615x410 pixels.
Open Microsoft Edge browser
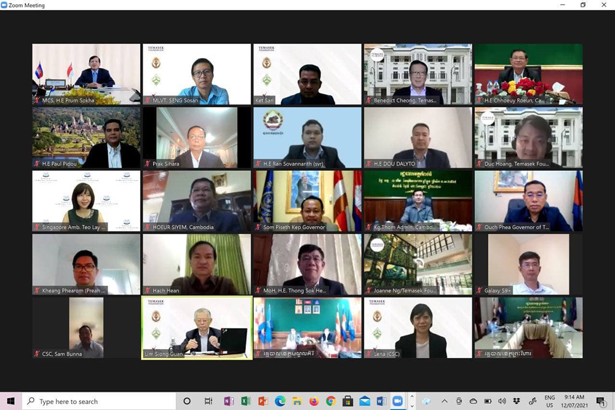[x=280, y=401]
